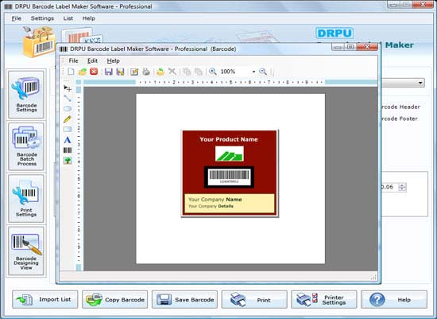The width and height of the screenshot is (437, 319).
Task: Open the Edit menu in the designer window
Action: tap(92, 60)
